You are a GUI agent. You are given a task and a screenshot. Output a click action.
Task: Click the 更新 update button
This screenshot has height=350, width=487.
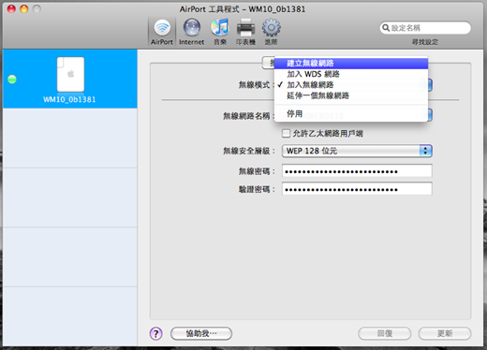point(445,333)
